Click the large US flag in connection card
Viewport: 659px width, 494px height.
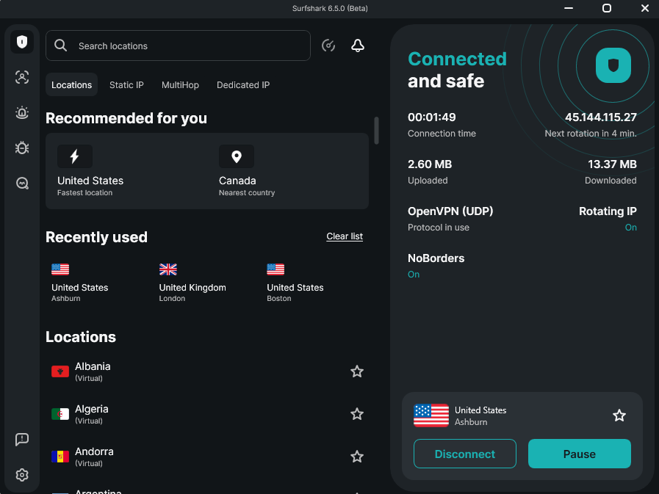tap(431, 415)
